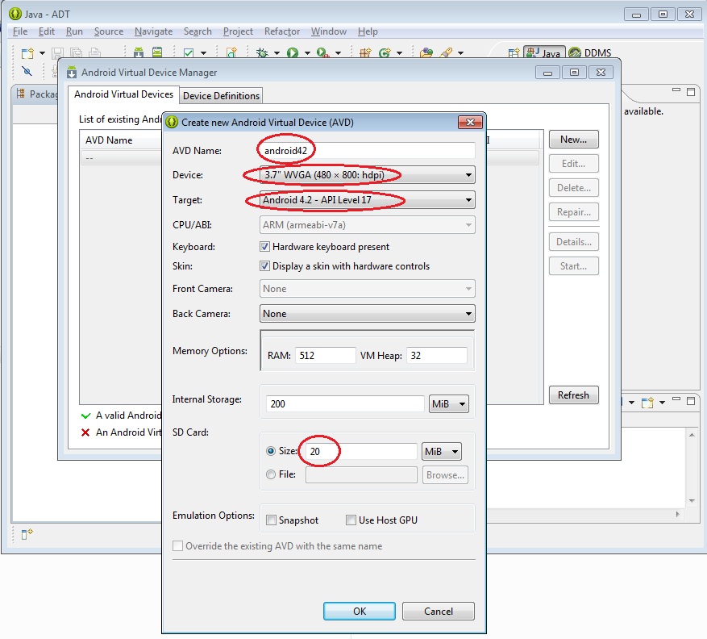This screenshot has height=639, width=707.
Task: Switch to the Device Definitions tab
Action: 221,96
